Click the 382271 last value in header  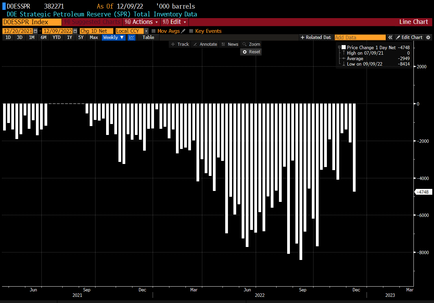[x=54, y=6]
